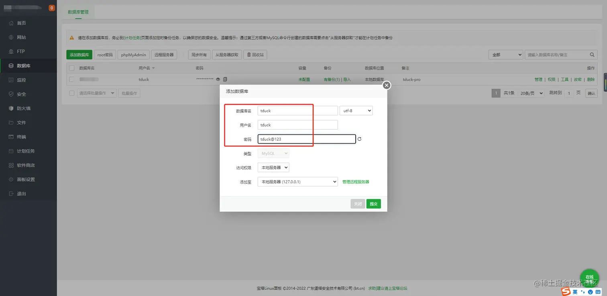Image resolution: width=607 pixels, height=296 pixels.
Task: Open the 20条/页 page size dropdown
Action: point(531,93)
